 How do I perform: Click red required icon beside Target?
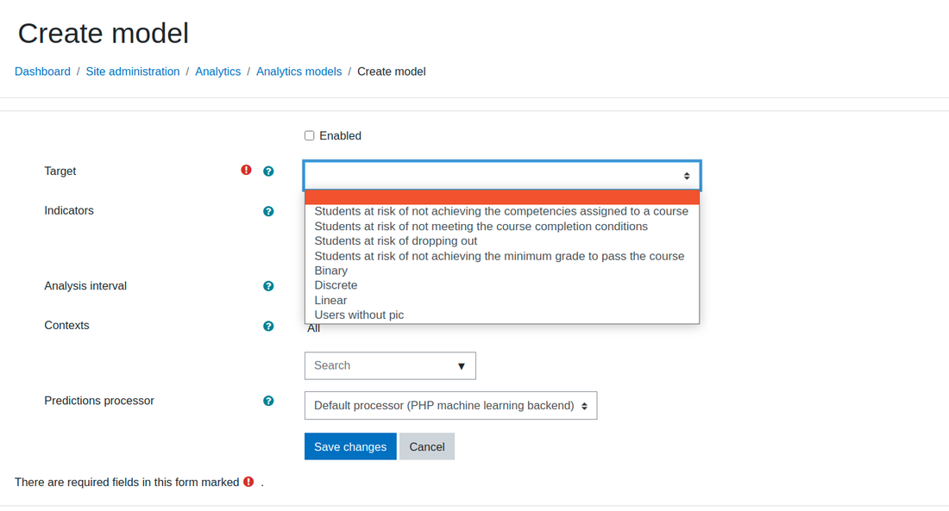tap(246, 170)
